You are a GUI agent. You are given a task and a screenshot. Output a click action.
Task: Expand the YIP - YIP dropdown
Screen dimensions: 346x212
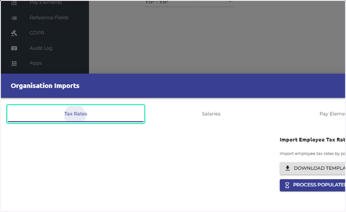coord(189,3)
